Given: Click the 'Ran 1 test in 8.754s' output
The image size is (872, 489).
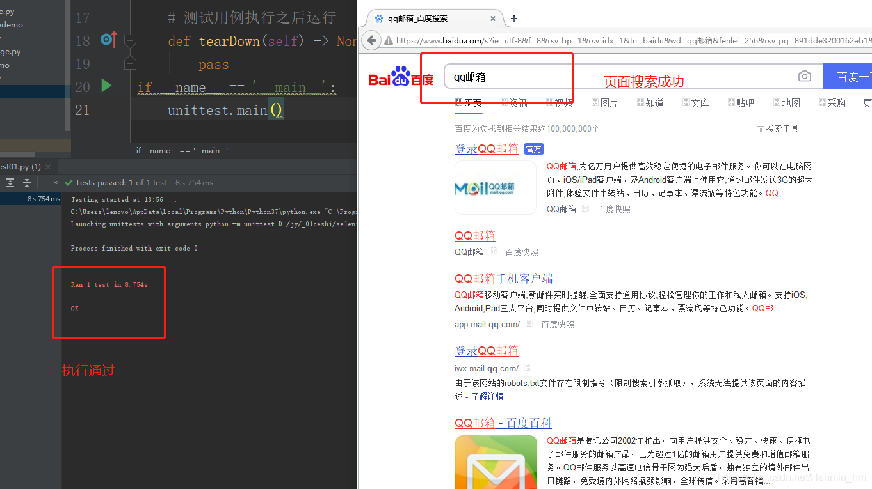Looking at the screenshot, I should pyautogui.click(x=109, y=284).
